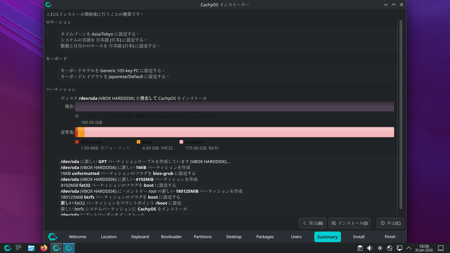Click the 1.00 MiB 未フォーマット text
This screenshot has width=450, height=253.
click(105, 148)
